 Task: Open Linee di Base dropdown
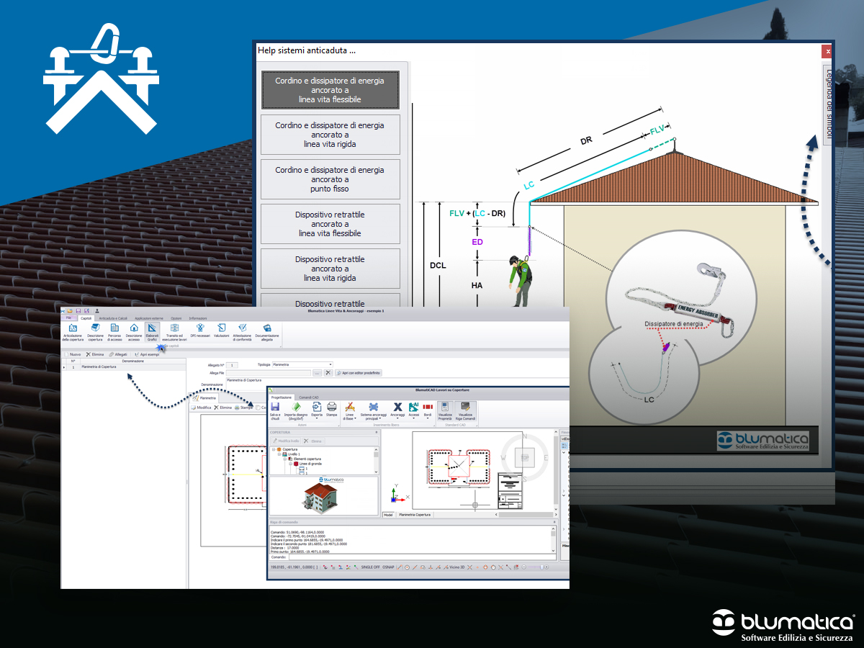click(350, 411)
